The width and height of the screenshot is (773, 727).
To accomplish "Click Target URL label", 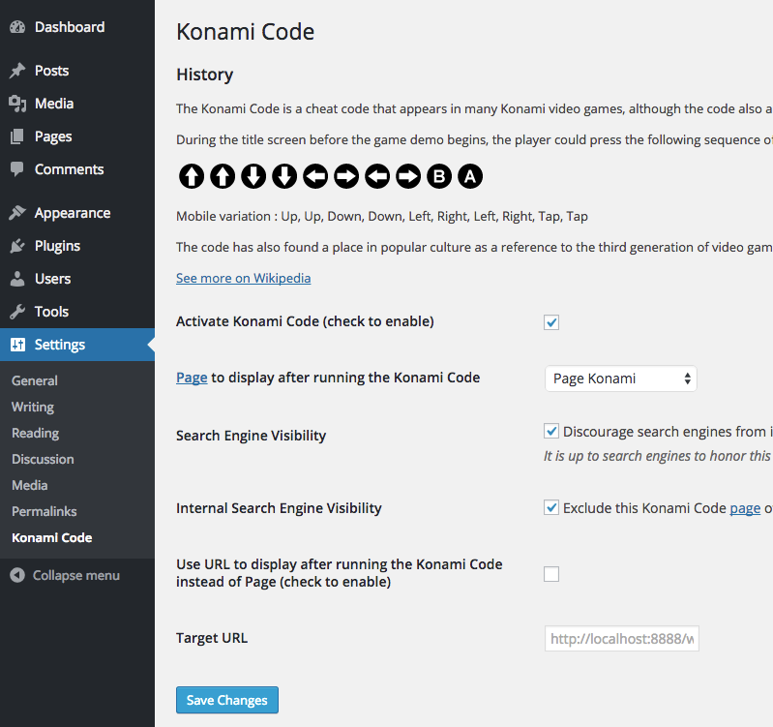I will [x=212, y=638].
